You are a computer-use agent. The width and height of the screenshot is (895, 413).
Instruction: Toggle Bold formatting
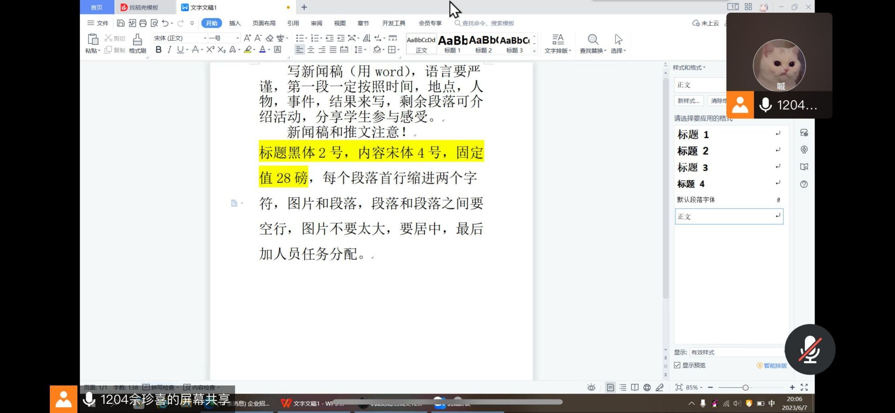159,50
